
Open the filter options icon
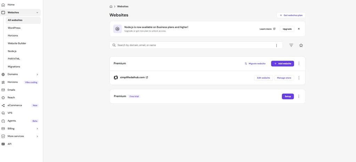pyautogui.click(x=291, y=45)
